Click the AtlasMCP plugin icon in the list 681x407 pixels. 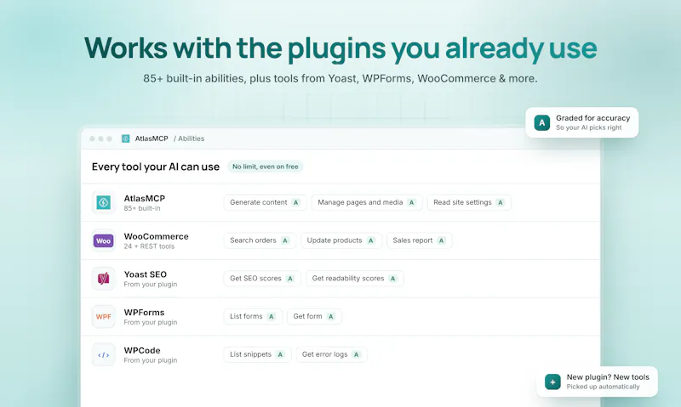pyautogui.click(x=103, y=202)
